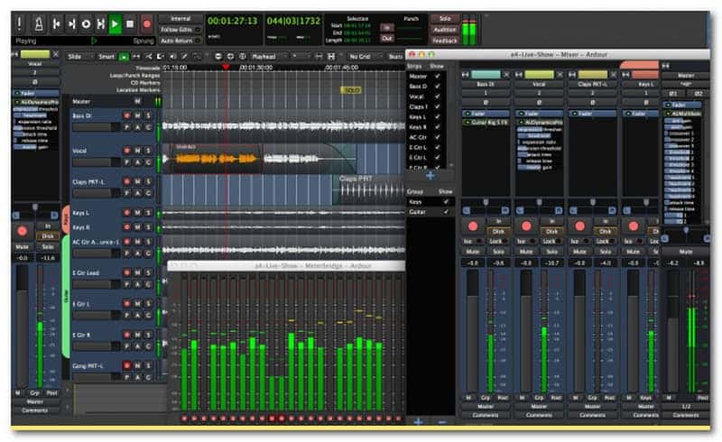The width and height of the screenshot is (722, 442).
Task: Select the audition speaker tool in toolbar
Action: click(172, 57)
